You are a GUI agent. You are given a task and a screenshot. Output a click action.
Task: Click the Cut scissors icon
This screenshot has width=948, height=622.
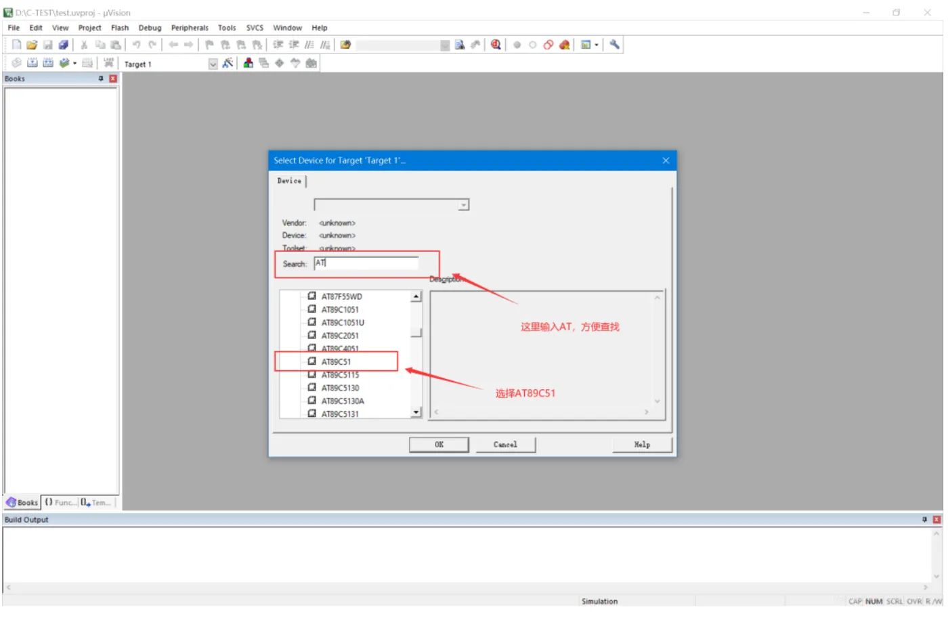[84, 45]
